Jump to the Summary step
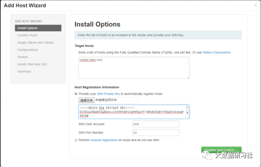This screenshot has height=167, width=261. click(x=24, y=71)
